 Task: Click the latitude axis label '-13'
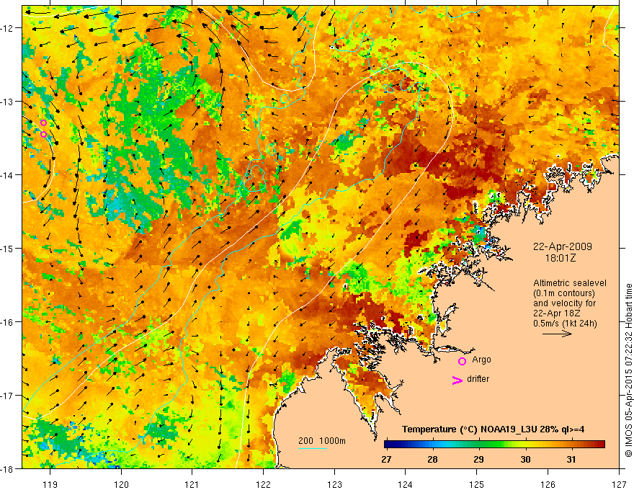tap(7, 102)
